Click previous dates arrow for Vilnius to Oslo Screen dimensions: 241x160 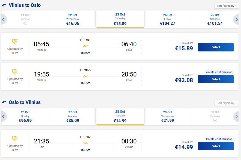(x=4, y=19)
